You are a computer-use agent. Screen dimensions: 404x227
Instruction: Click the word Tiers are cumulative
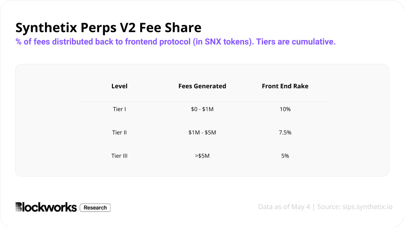296,42
